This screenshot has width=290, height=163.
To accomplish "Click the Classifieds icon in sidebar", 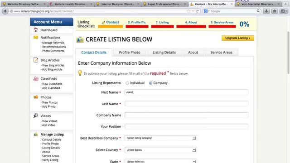I will 36,78.
